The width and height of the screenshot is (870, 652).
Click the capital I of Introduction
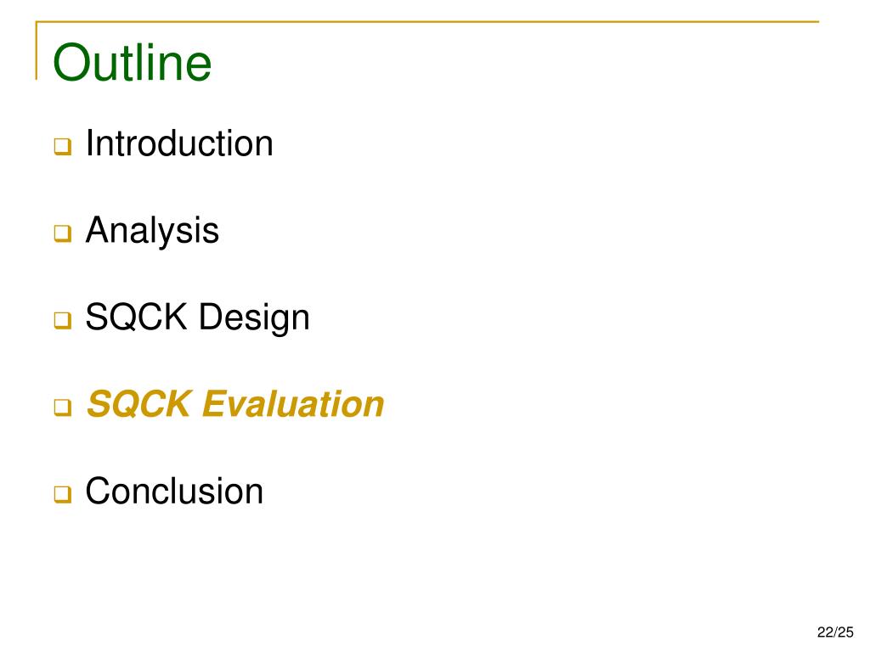90,143
